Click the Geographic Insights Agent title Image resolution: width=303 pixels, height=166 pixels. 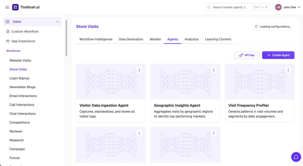pyautogui.click(x=177, y=105)
